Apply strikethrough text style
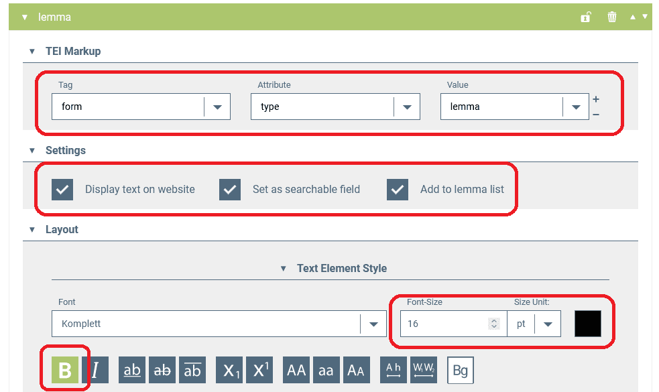 click(x=162, y=370)
